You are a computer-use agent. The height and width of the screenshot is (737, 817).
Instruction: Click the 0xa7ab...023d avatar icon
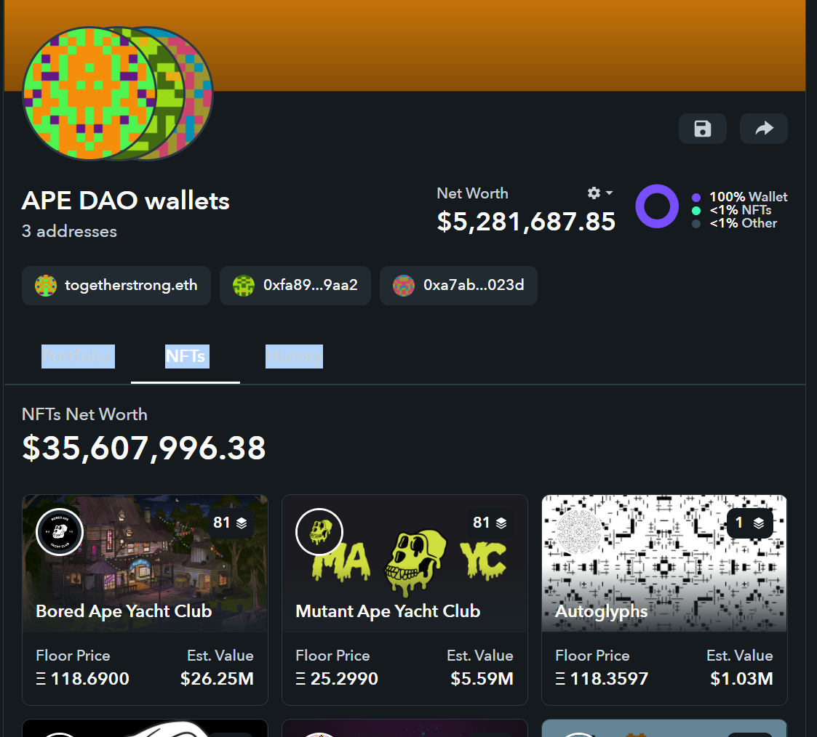point(403,286)
